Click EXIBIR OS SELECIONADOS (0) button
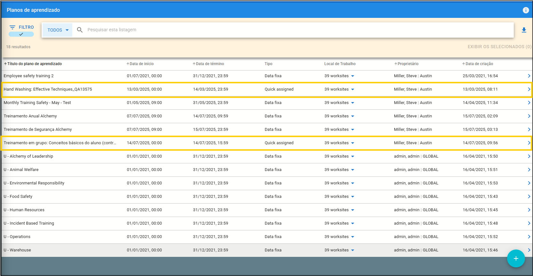Screen dimensions: 533x276 click(x=499, y=47)
